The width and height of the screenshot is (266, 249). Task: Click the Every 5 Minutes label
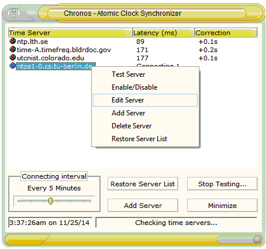tap(54, 188)
